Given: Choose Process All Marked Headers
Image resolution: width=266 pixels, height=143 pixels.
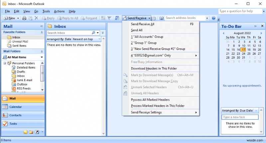Looking at the screenshot, I should [x=161, y=100].
